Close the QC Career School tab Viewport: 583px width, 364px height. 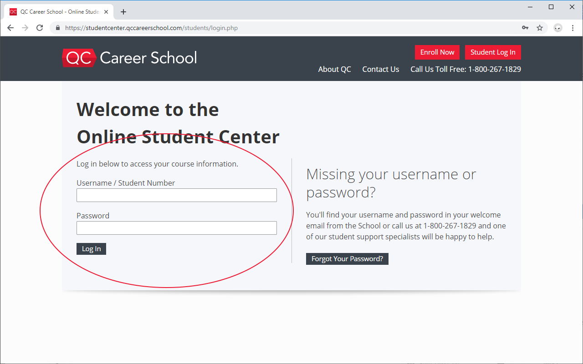(106, 12)
